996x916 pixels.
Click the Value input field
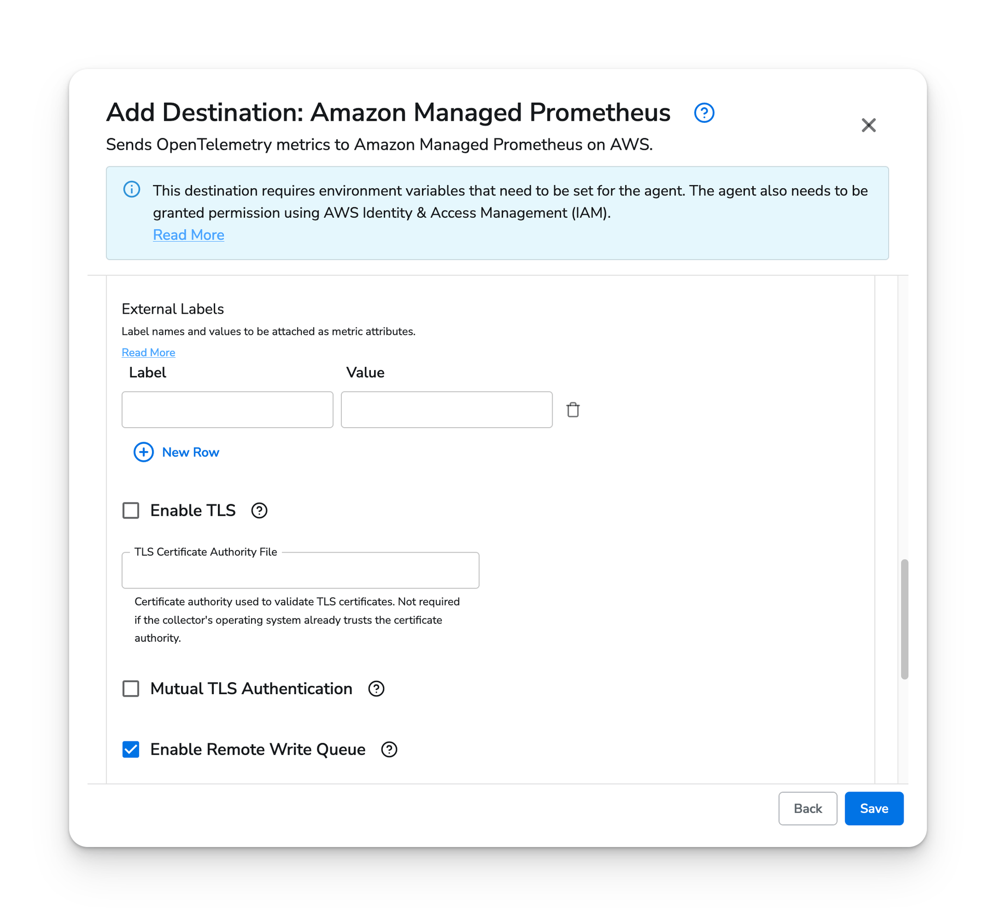(x=447, y=409)
